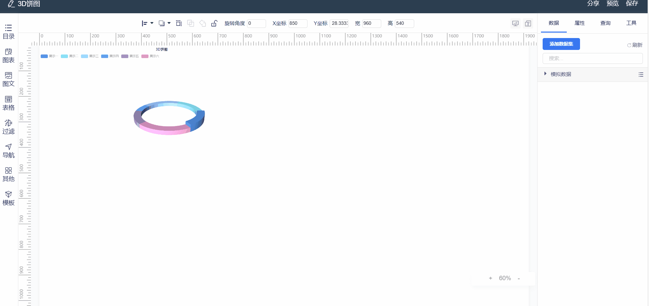Click the 3D饼图 chart title text

[162, 50]
